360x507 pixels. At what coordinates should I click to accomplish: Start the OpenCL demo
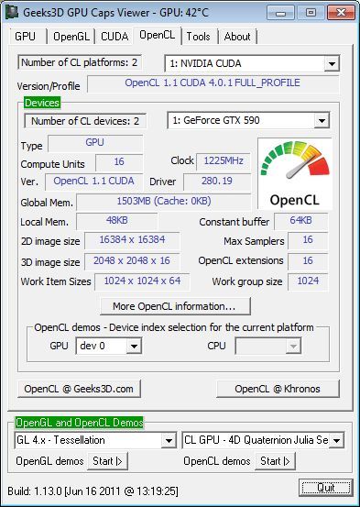[x=275, y=461]
